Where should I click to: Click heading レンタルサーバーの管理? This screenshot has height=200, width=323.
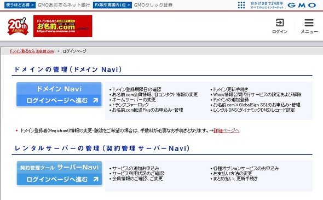coord(102,148)
